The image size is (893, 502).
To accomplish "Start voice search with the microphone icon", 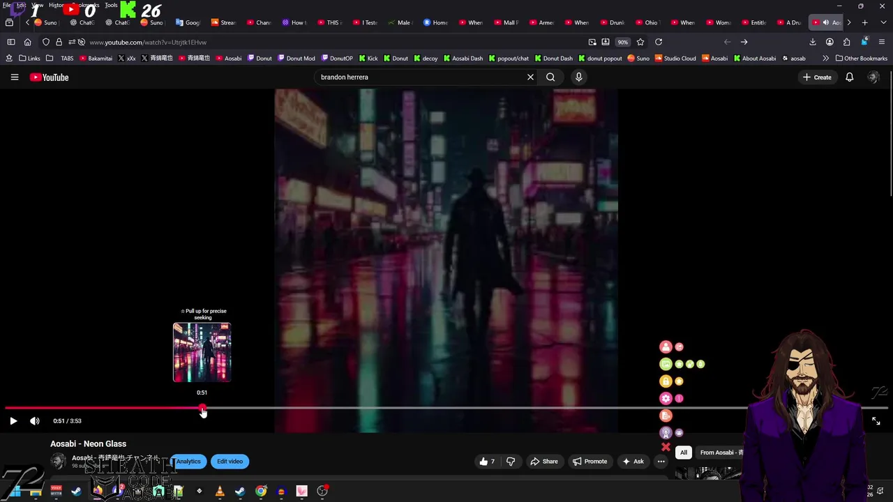I will pyautogui.click(x=578, y=77).
